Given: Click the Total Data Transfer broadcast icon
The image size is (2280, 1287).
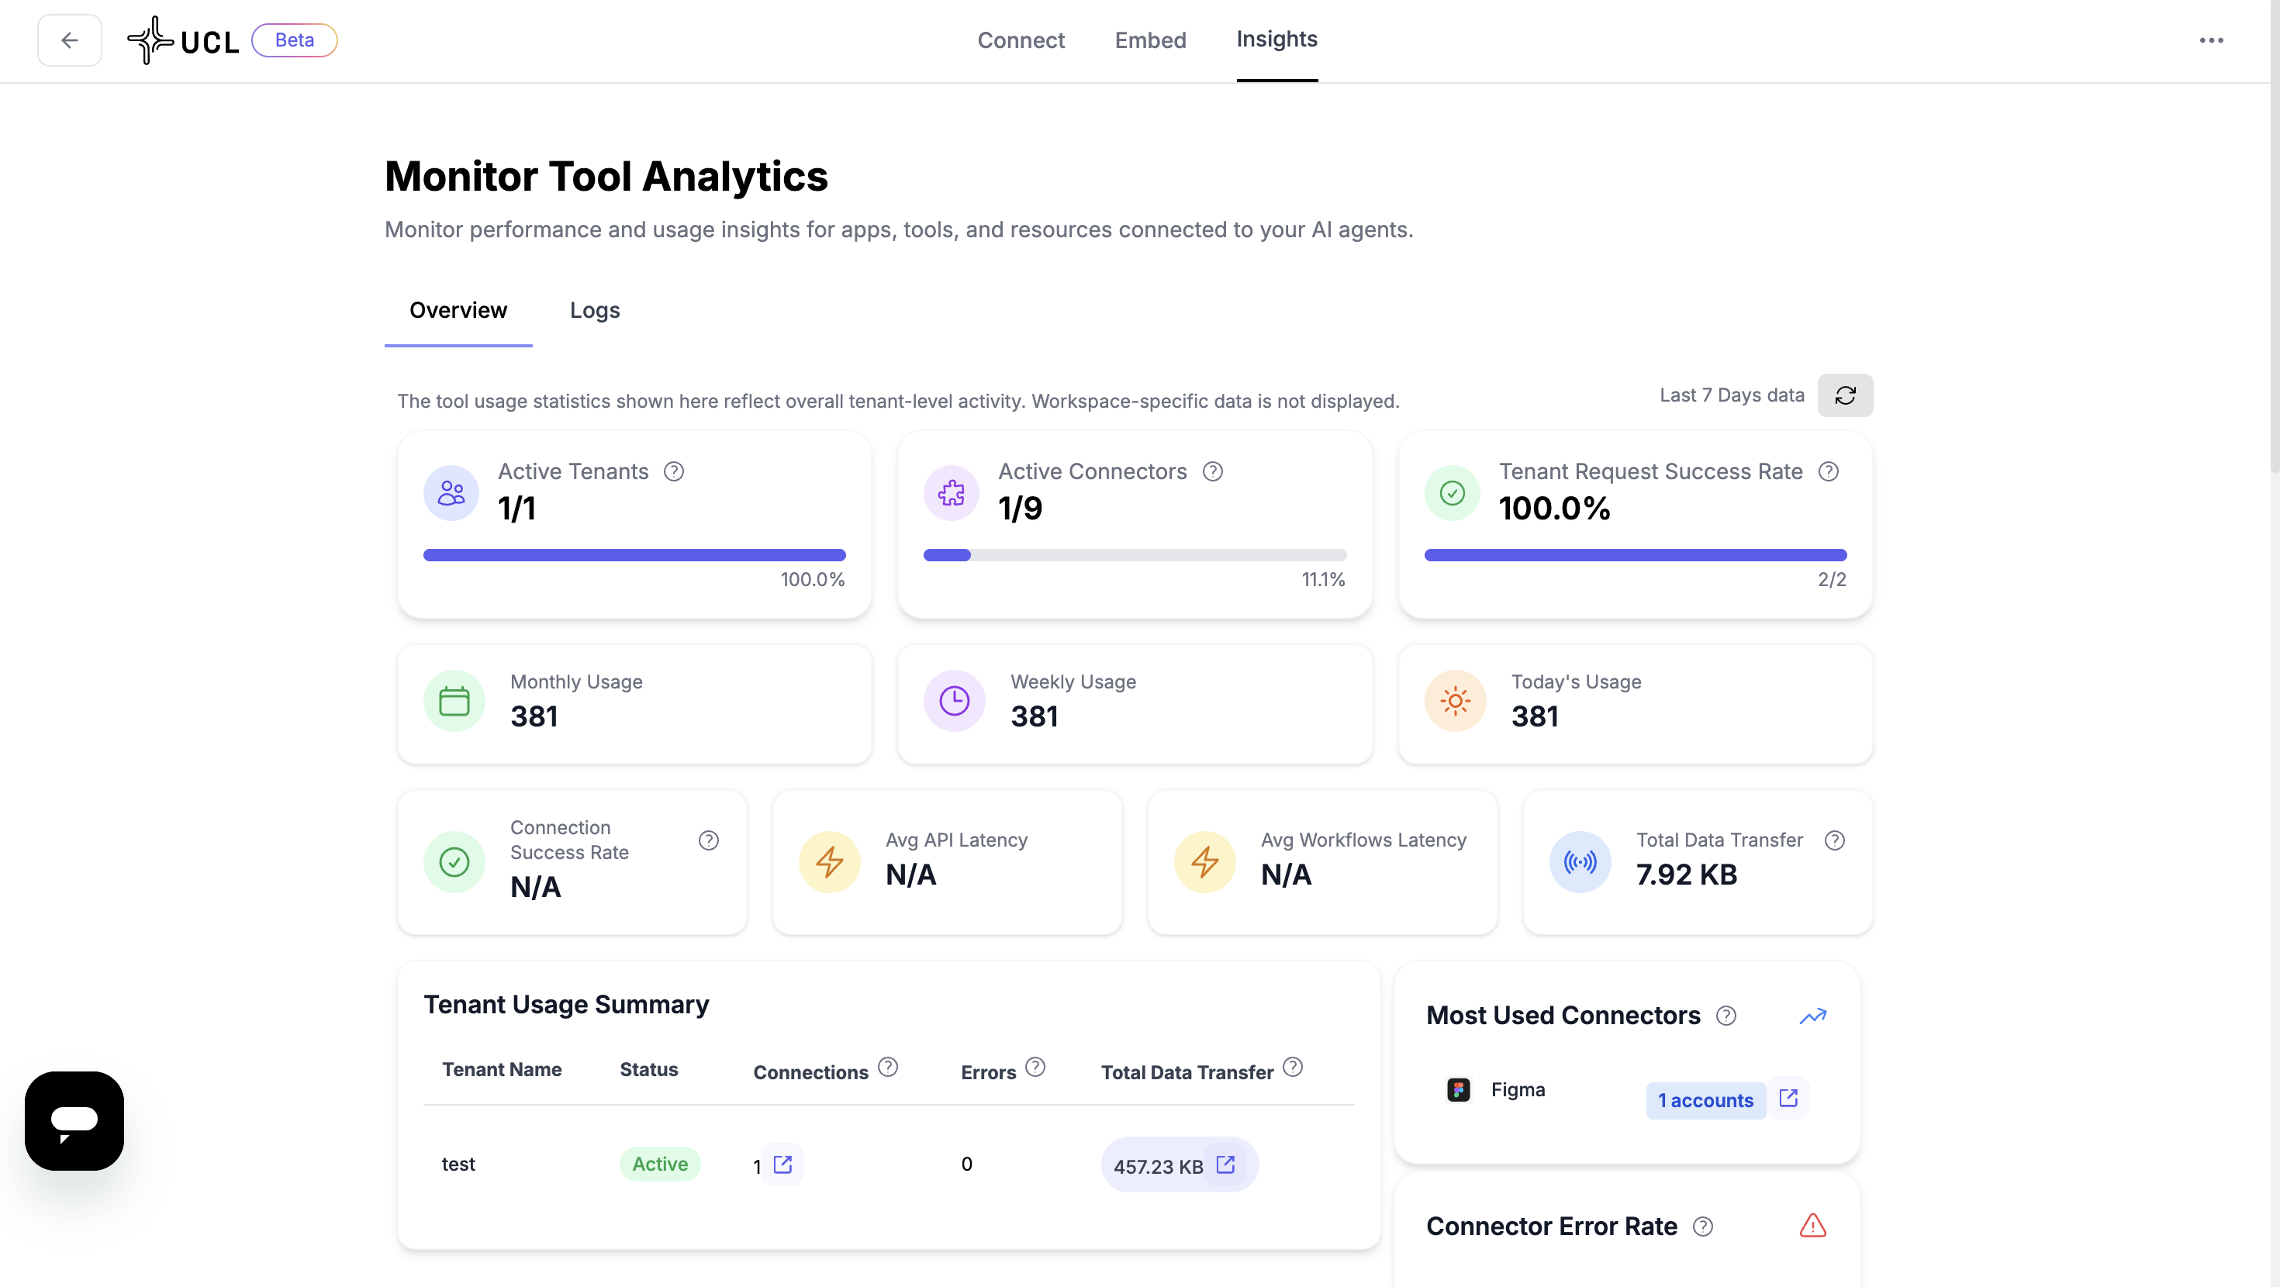Looking at the screenshot, I should point(1580,861).
